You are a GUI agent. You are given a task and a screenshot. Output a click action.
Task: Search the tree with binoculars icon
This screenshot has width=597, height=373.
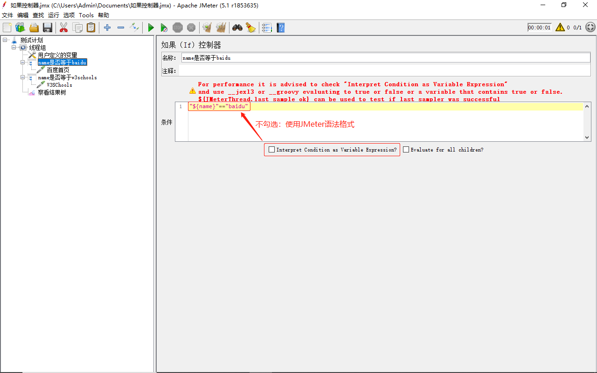[x=237, y=28]
